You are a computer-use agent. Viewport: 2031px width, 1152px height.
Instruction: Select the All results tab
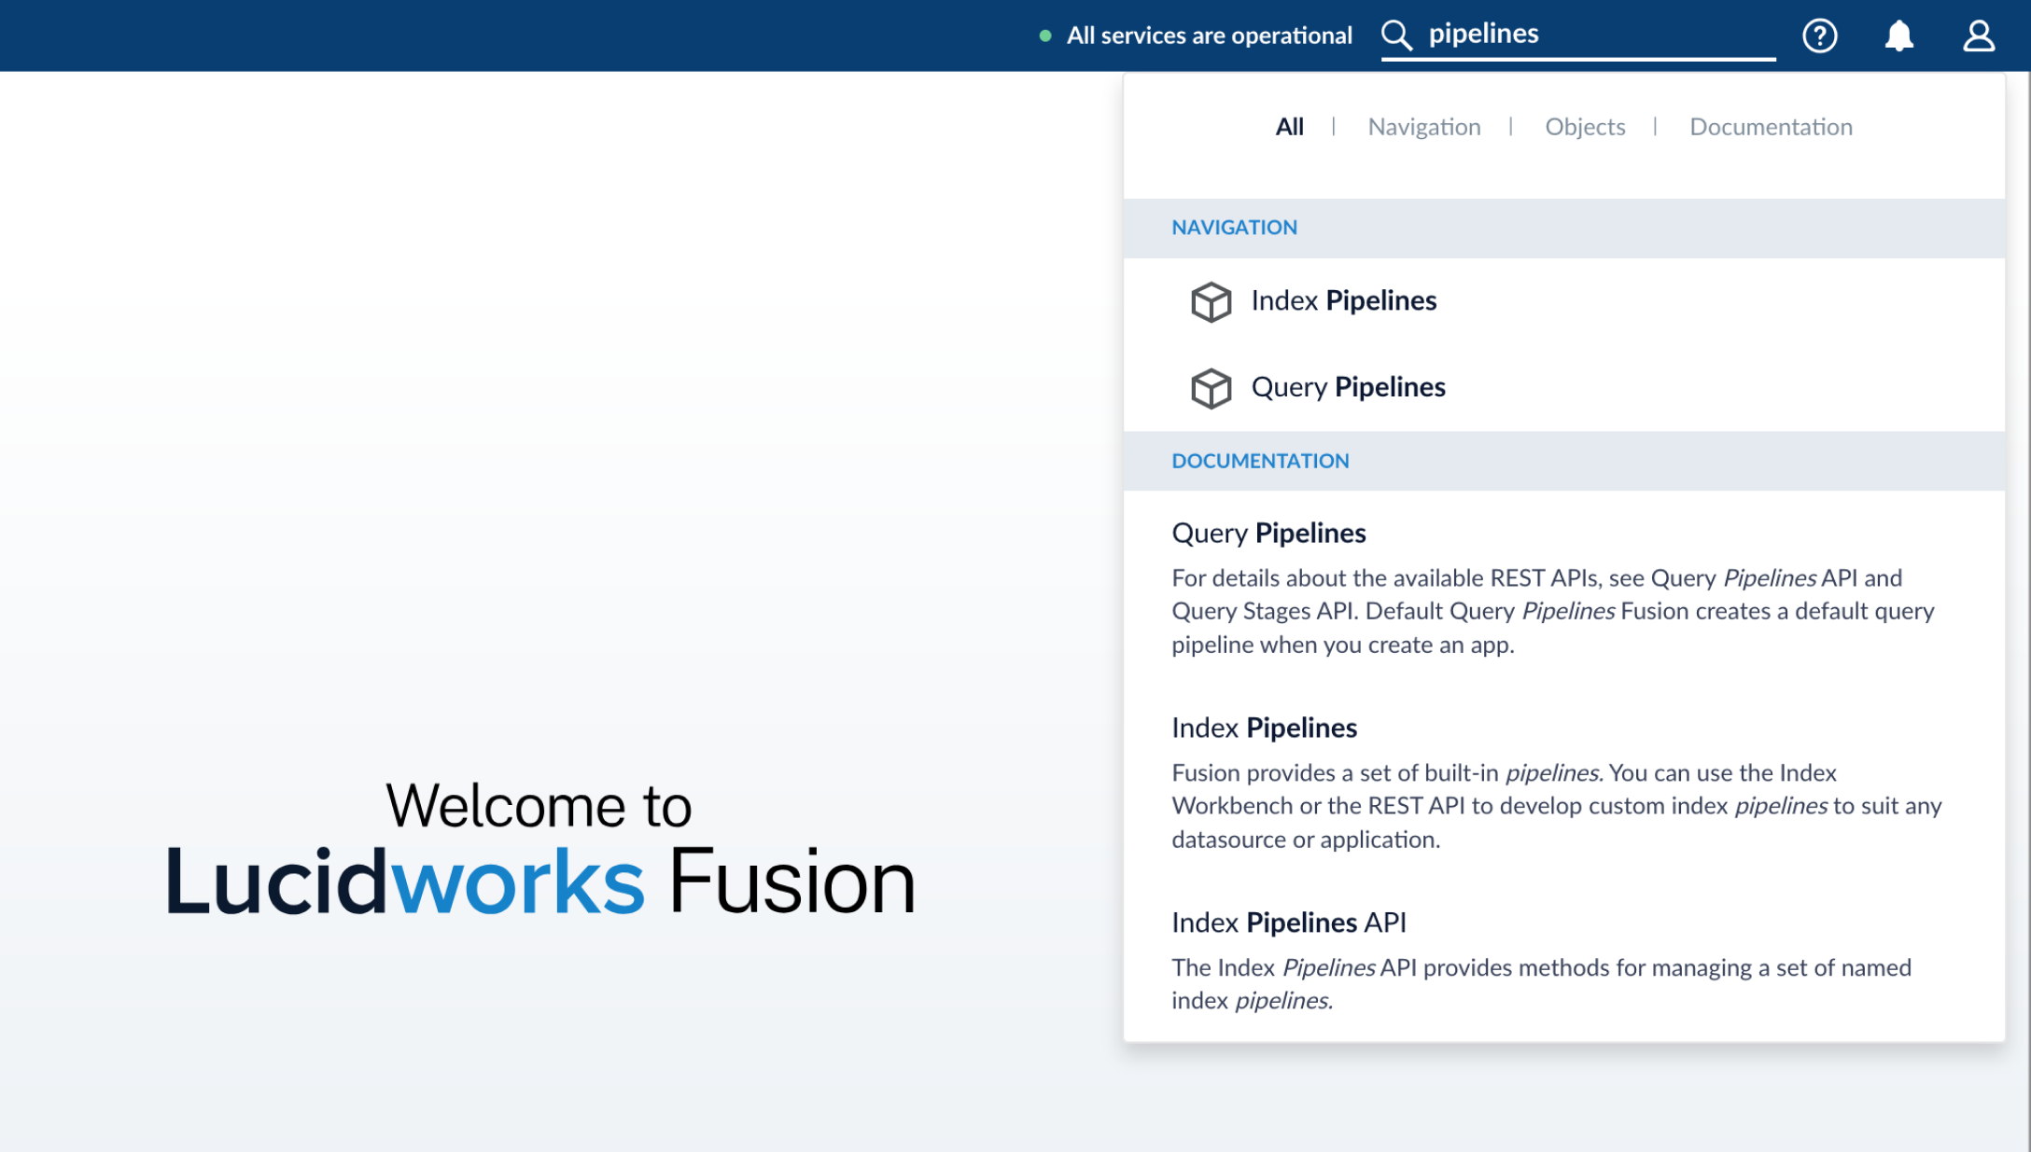click(x=1289, y=127)
